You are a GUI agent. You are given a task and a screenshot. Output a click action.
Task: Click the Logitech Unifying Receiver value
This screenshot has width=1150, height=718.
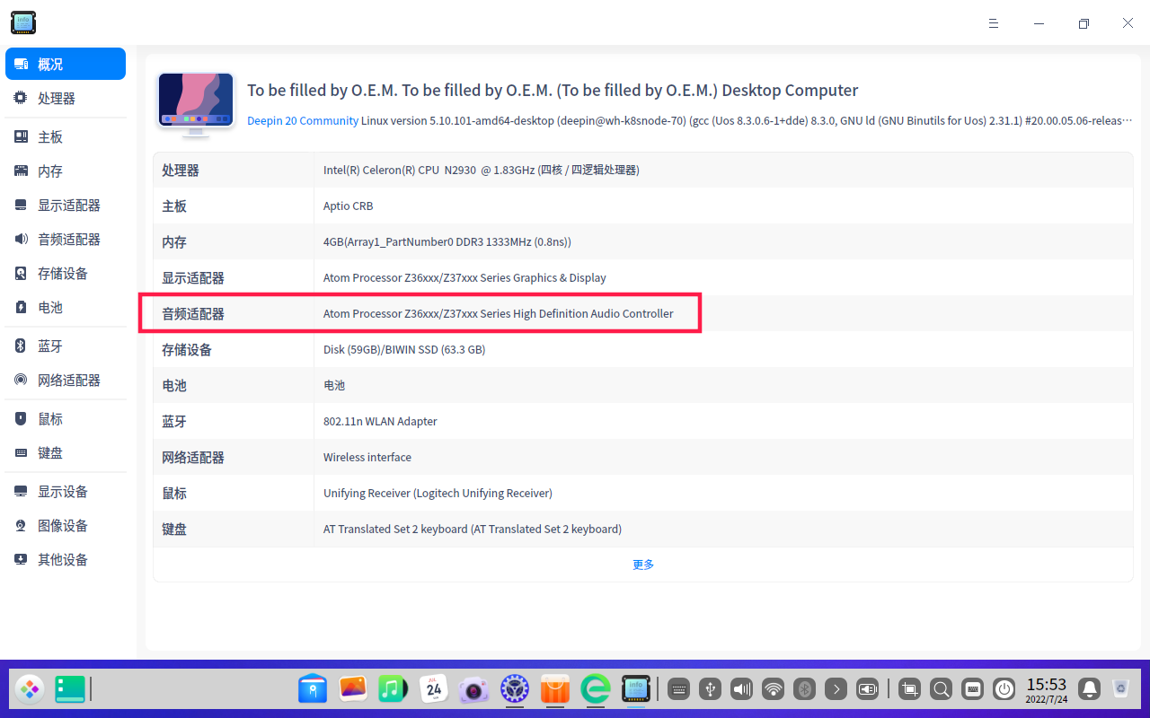438,493
